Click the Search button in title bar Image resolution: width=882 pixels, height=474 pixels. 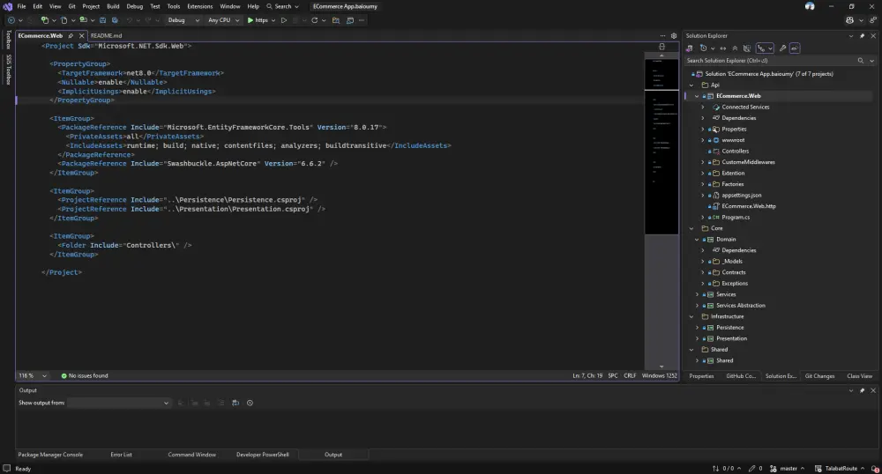coord(282,6)
